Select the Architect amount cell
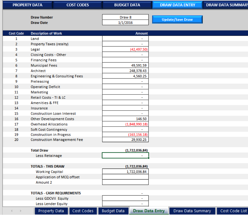The width and height of the screenshot is (248, 215). [125, 70]
